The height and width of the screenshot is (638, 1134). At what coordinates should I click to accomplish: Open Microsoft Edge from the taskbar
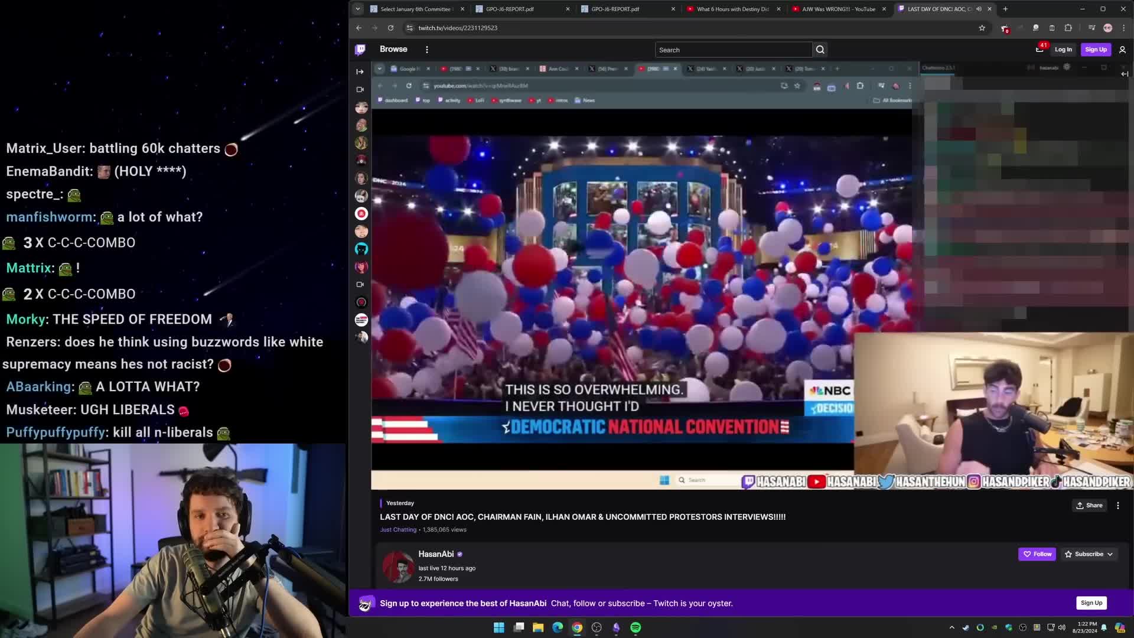[558, 627]
